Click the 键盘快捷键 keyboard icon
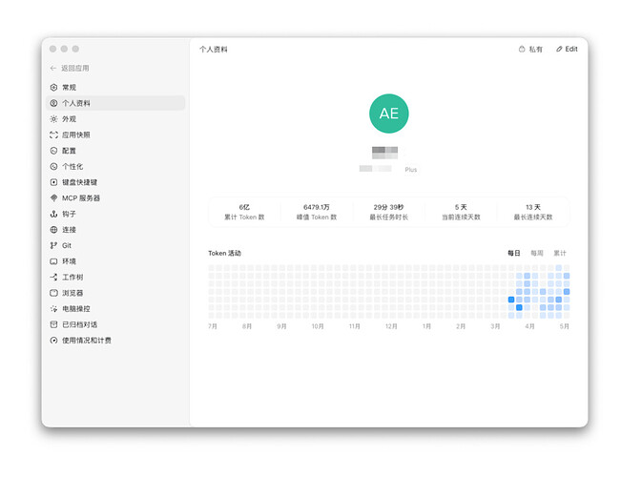642x477 pixels. (53, 182)
